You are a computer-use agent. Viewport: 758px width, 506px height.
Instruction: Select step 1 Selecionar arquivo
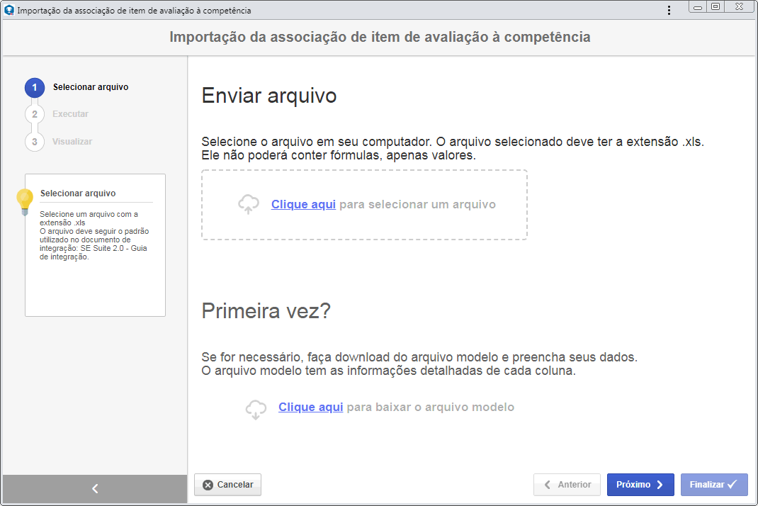(x=77, y=88)
